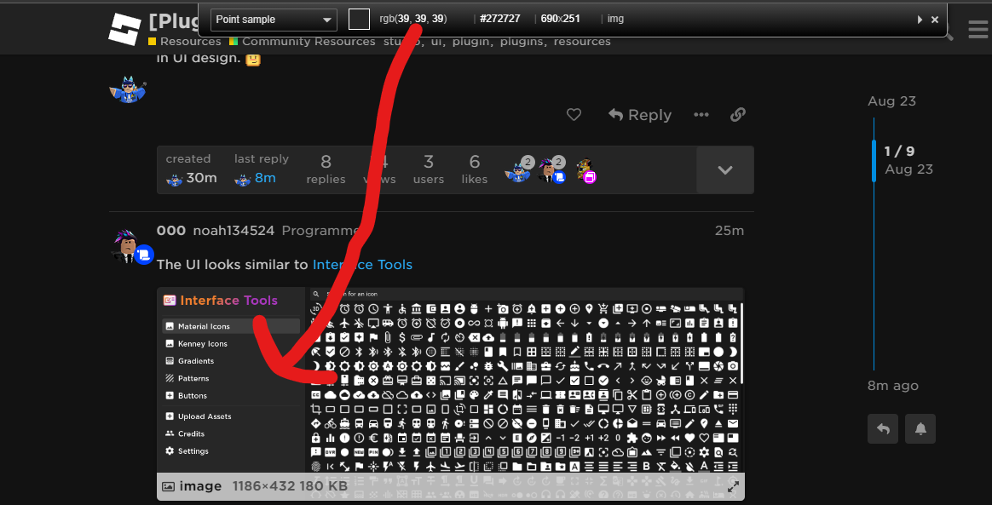Image resolution: width=992 pixels, height=505 pixels.
Task: Collapse the topic summary with the chevron
Action: coord(724,169)
